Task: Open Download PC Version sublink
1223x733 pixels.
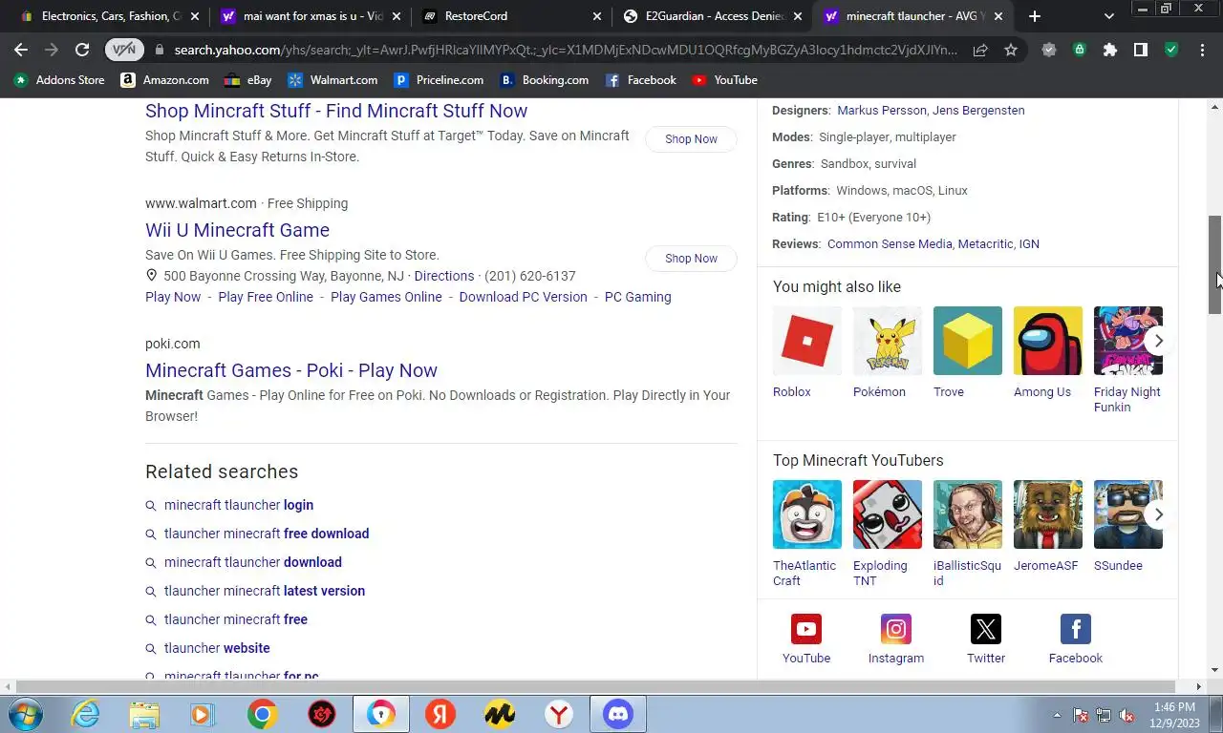Action: tap(523, 297)
